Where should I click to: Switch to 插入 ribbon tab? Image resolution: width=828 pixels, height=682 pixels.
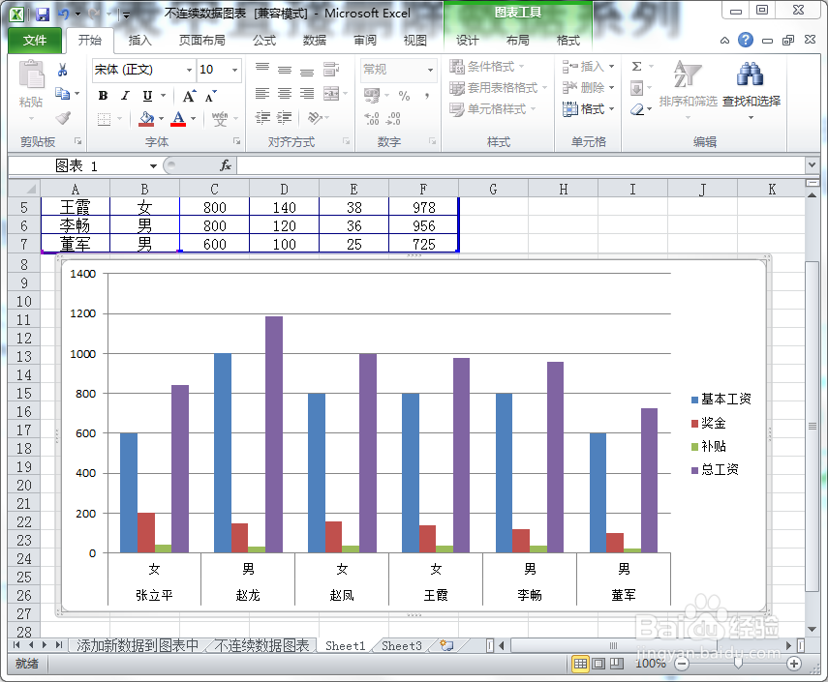click(x=139, y=40)
